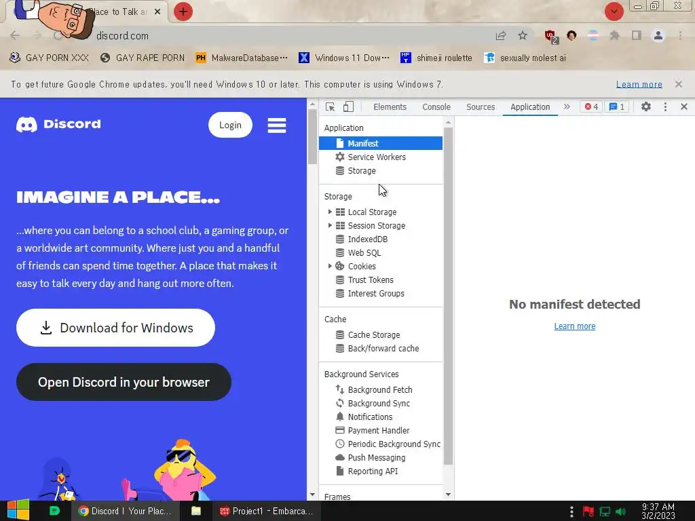Click the Discord logo on the page
The height and width of the screenshot is (521, 695).
coord(58,125)
